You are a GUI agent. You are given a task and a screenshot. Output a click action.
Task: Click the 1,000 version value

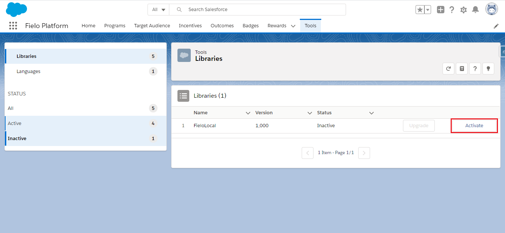pos(262,126)
